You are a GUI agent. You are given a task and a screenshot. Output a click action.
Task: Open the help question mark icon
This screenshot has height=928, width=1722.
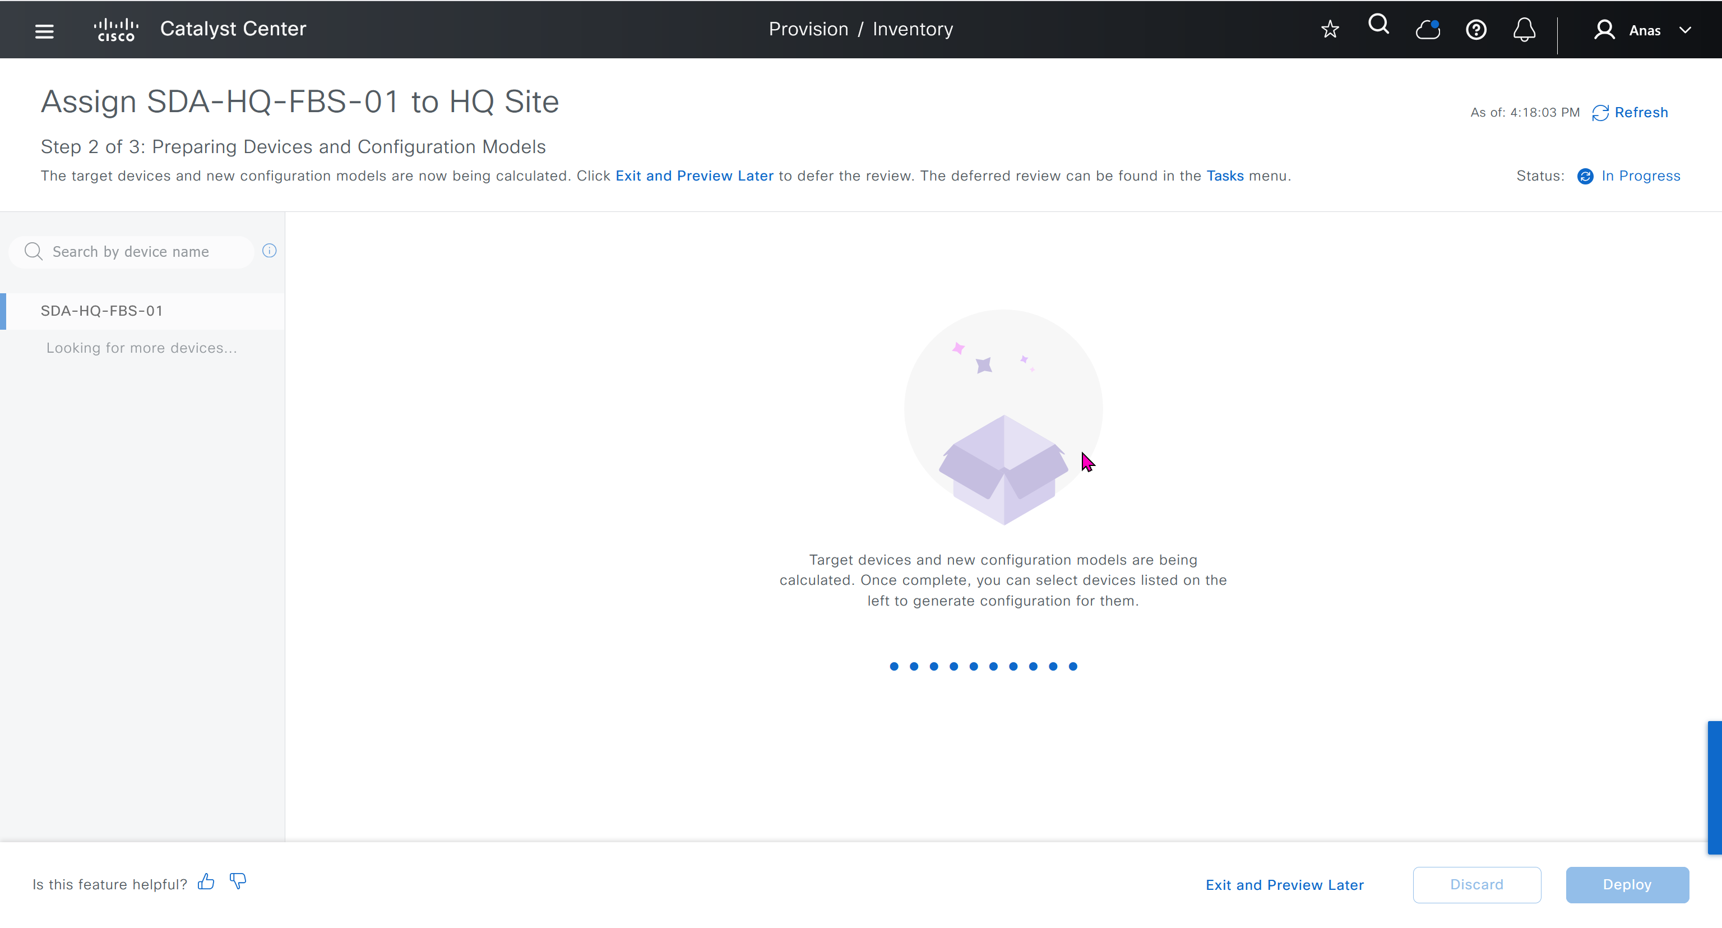point(1475,30)
